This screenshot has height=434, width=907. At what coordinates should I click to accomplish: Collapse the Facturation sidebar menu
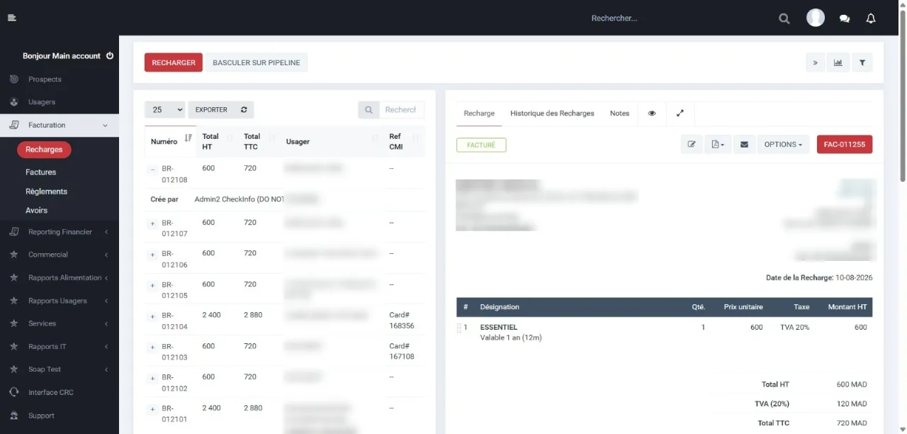click(x=60, y=126)
